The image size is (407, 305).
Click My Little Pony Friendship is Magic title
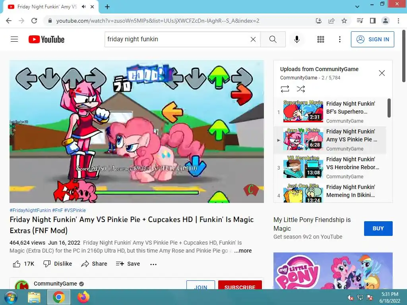pos(312,224)
